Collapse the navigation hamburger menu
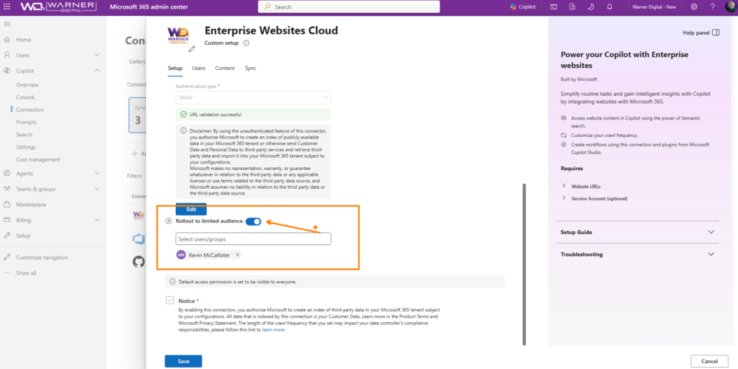 tap(7, 24)
